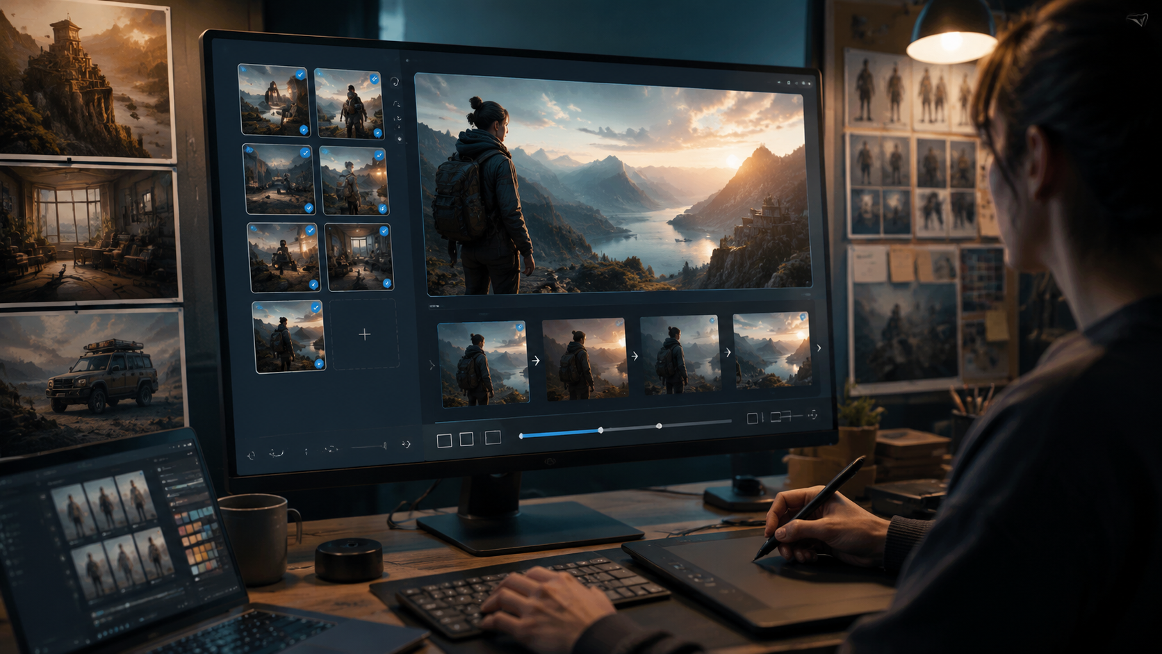
Task: Click the blue playback slider handle
Action: [x=600, y=430]
